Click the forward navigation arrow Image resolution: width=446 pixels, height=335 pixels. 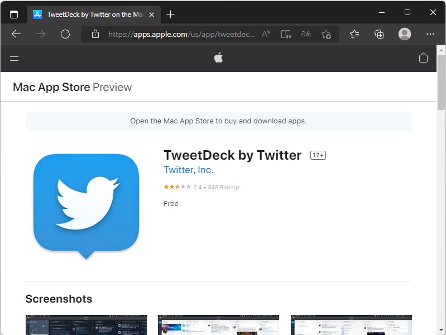pos(41,34)
